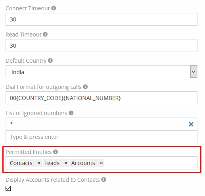Click info icon beside List of ignored numbers
This screenshot has height=196, width=205.
(71, 113)
